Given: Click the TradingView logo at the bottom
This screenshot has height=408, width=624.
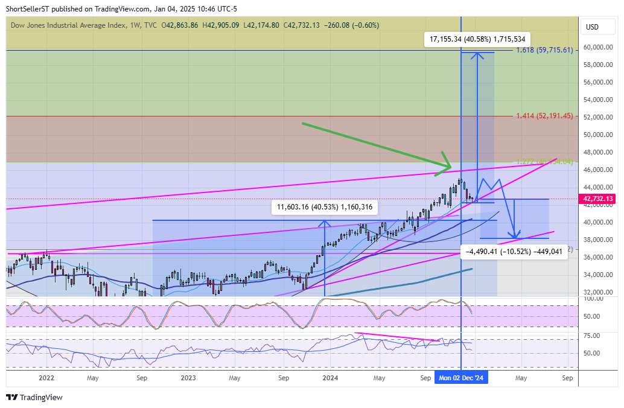Looking at the screenshot, I should point(34,397).
